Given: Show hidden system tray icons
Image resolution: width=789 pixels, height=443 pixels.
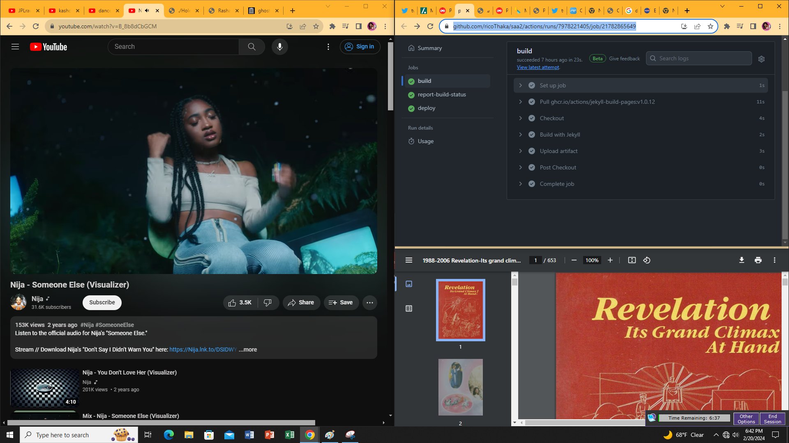Looking at the screenshot, I should 716,435.
